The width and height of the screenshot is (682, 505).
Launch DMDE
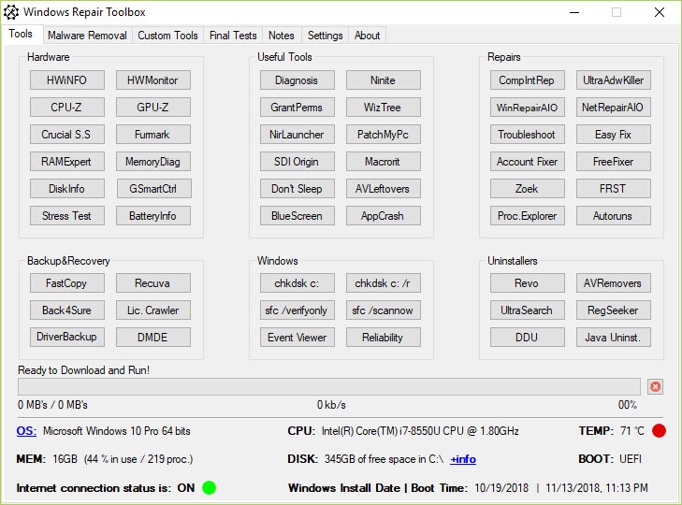pos(153,337)
